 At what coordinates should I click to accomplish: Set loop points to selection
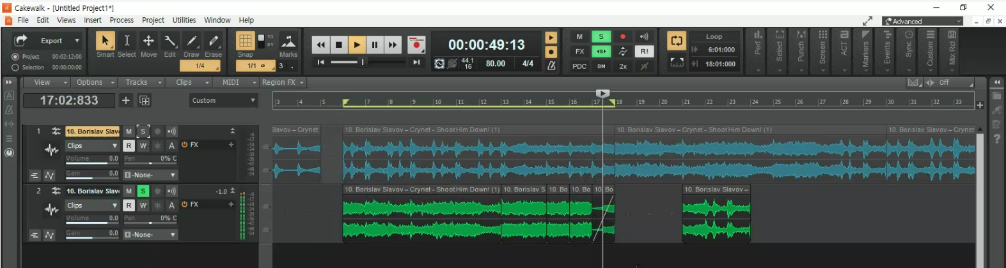pyautogui.click(x=677, y=62)
